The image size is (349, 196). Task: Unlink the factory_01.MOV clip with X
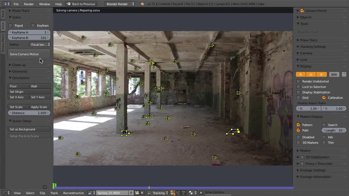[142, 193]
